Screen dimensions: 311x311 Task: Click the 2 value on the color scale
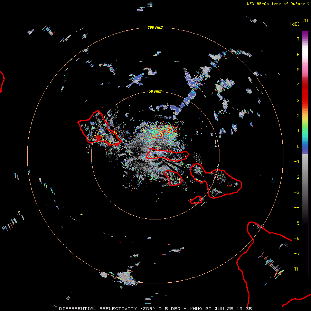298,116
